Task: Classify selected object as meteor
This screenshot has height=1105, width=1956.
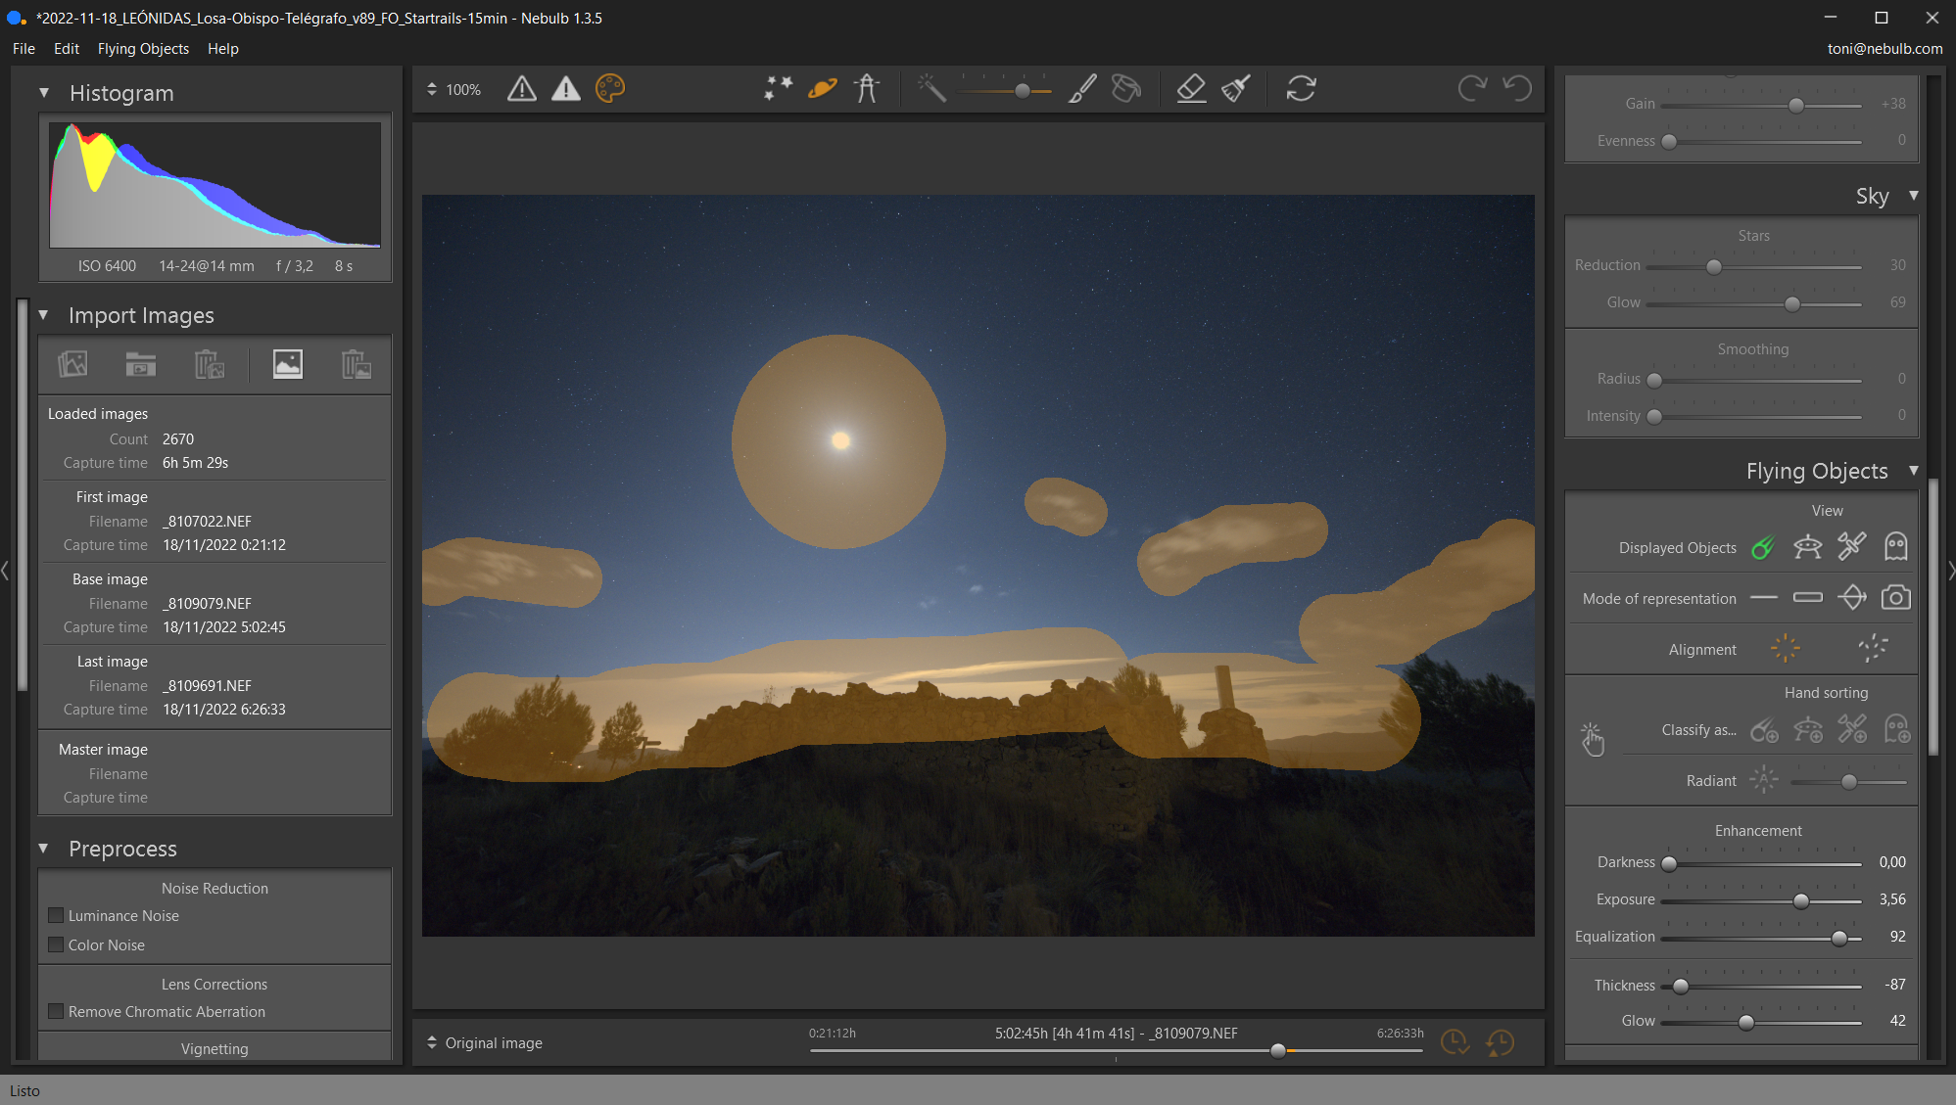Action: pyautogui.click(x=1764, y=729)
